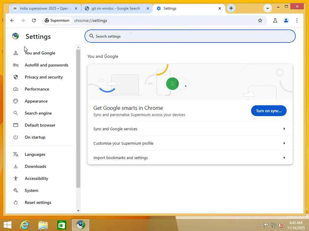
Task: Click the power icon for On startup
Action: 16,137
